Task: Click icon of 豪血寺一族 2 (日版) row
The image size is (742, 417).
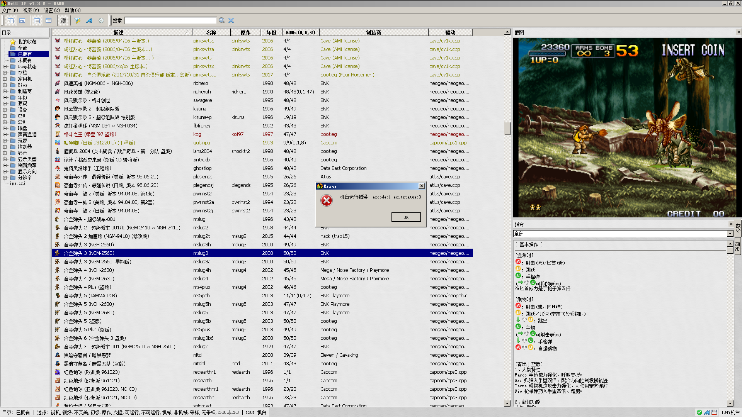Action: click(58, 211)
